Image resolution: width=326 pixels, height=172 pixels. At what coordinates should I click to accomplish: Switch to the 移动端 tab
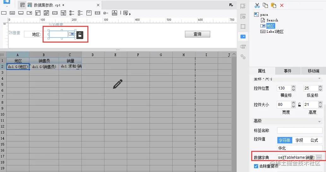click(x=313, y=71)
